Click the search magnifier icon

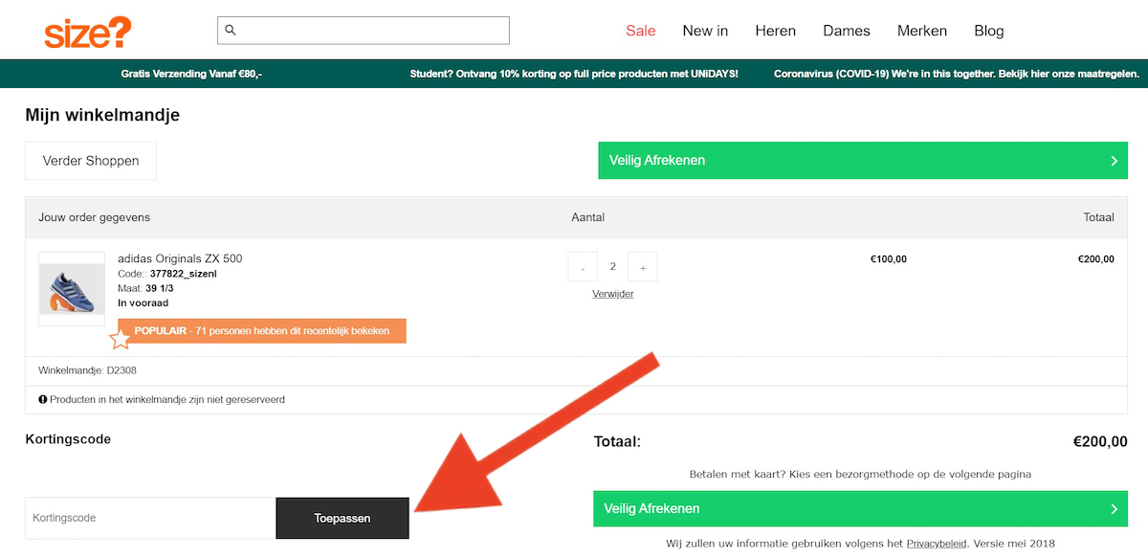[231, 30]
